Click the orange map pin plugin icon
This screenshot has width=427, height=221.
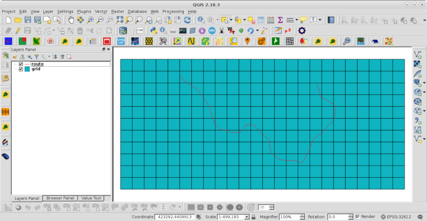(247, 41)
